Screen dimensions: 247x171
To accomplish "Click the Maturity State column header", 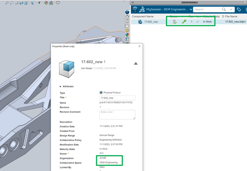I will tap(211, 16).
